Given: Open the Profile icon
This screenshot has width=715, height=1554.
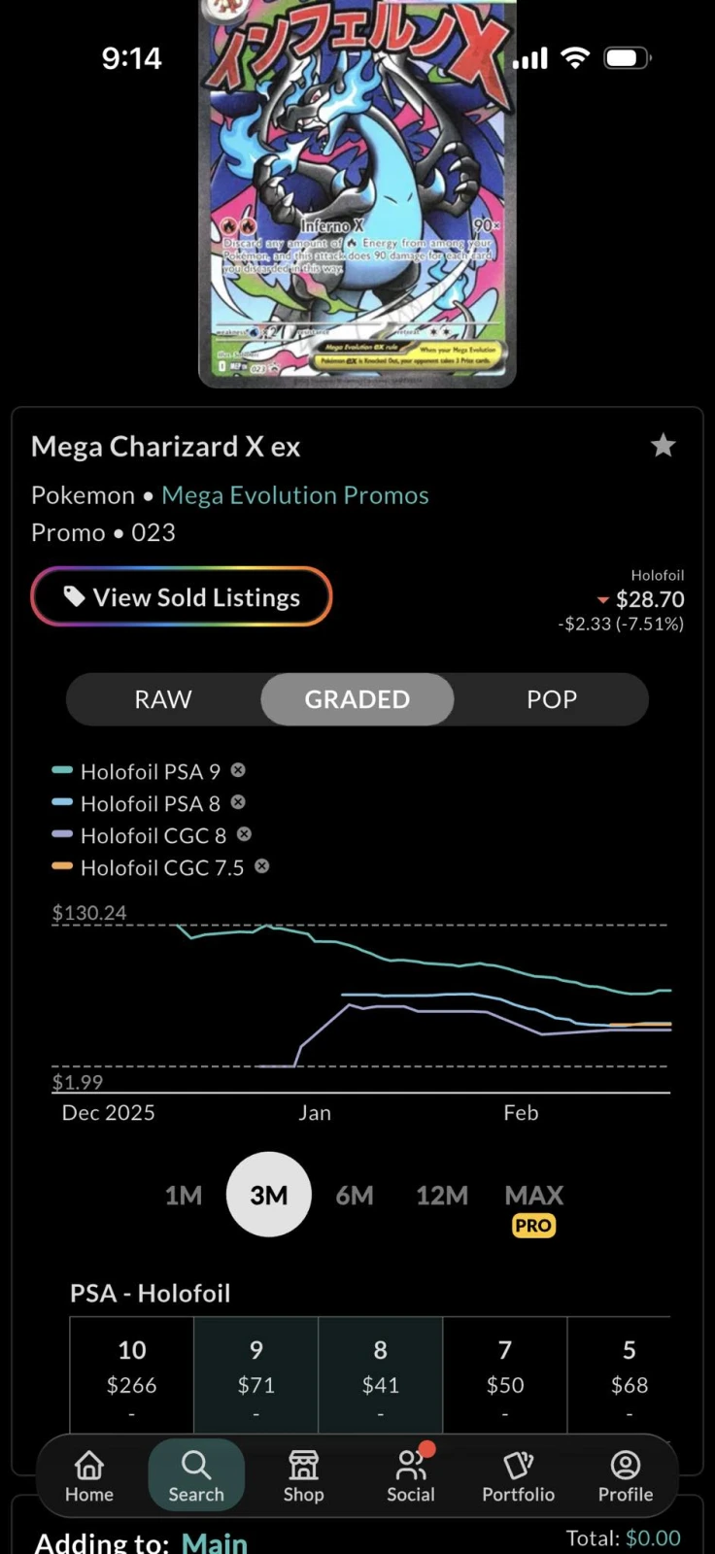Looking at the screenshot, I should (x=626, y=1465).
